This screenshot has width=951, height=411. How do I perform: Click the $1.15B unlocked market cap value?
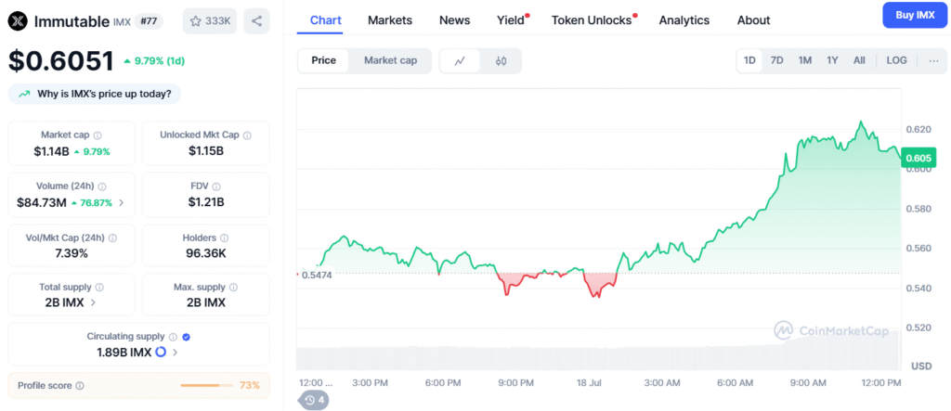click(206, 151)
